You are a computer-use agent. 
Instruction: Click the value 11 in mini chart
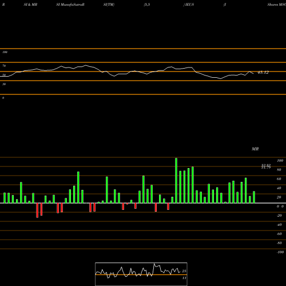[x=184, y=278]
